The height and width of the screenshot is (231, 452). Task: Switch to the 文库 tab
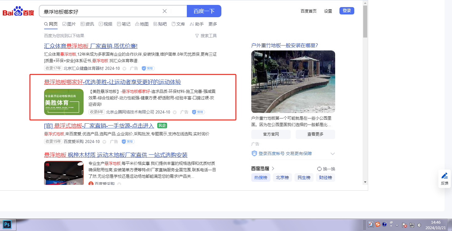178,24
